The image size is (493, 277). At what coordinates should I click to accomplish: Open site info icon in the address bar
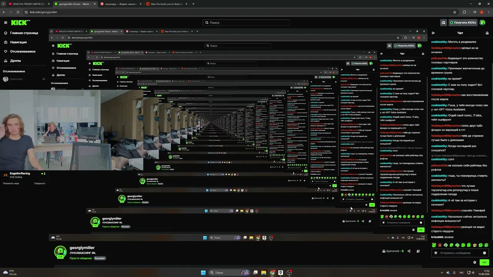click(x=27, y=12)
